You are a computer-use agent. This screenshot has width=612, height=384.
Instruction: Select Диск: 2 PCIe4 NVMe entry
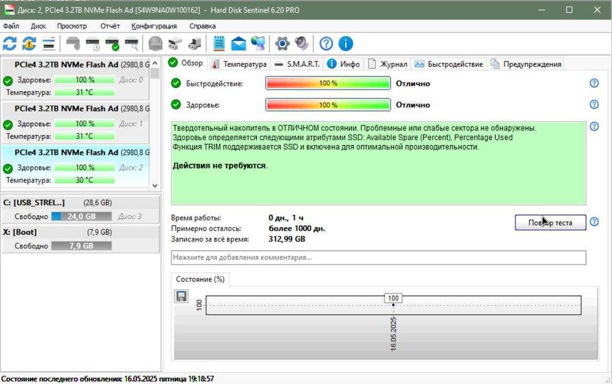click(x=76, y=166)
